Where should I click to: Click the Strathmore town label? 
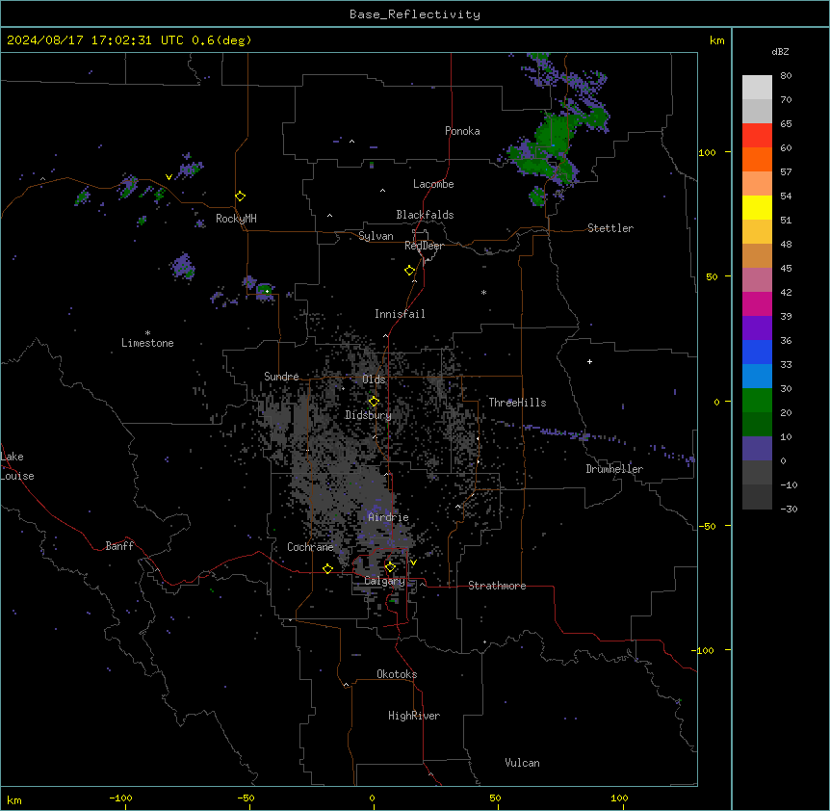click(497, 586)
